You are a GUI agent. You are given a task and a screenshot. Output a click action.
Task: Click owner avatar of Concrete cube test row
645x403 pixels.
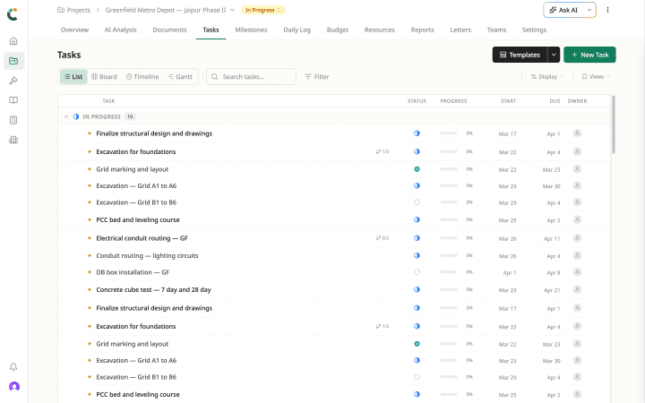point(577,289)
